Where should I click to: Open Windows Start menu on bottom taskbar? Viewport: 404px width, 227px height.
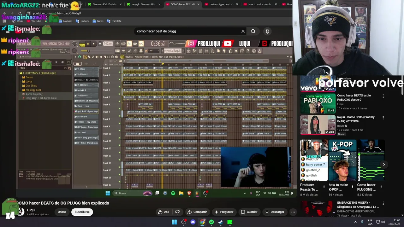[174, 222]
